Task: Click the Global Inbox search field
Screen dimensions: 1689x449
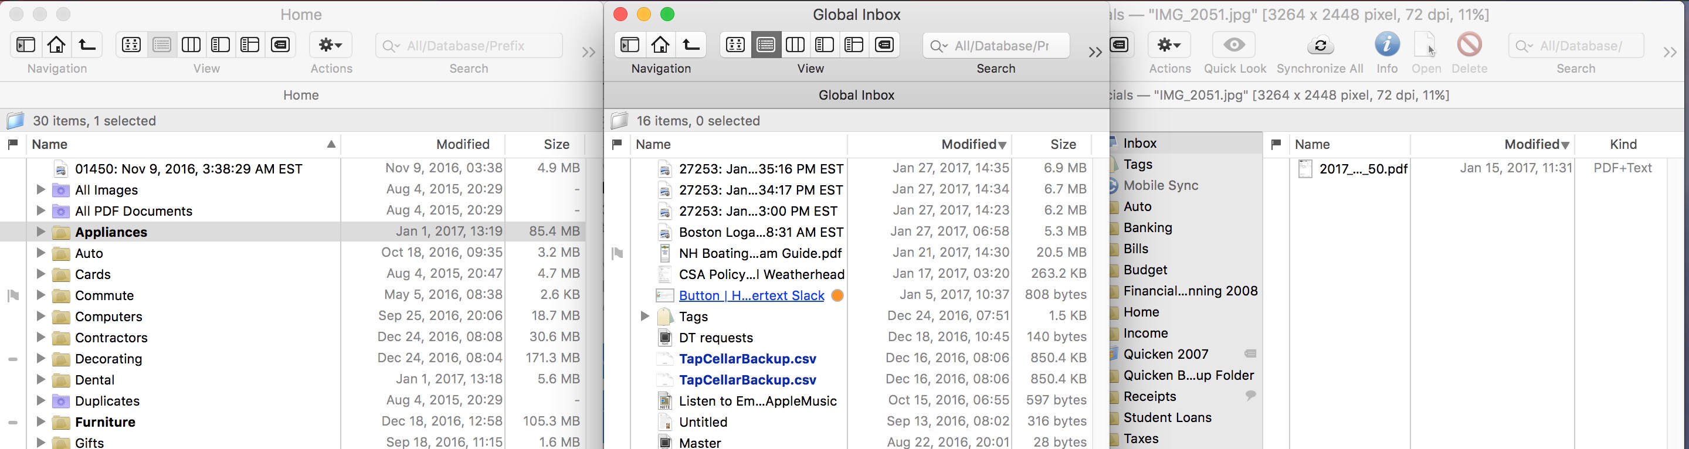Action: coord(1002,46)
